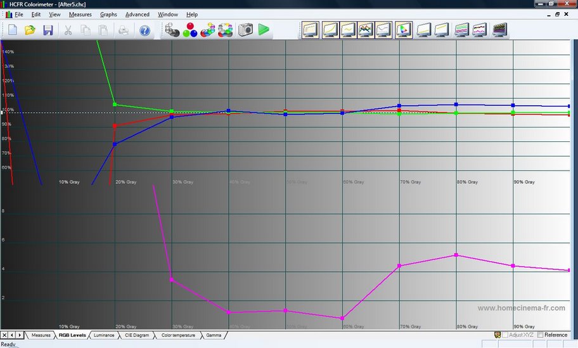Click the magenta delta point at 80% Gray

456,255
